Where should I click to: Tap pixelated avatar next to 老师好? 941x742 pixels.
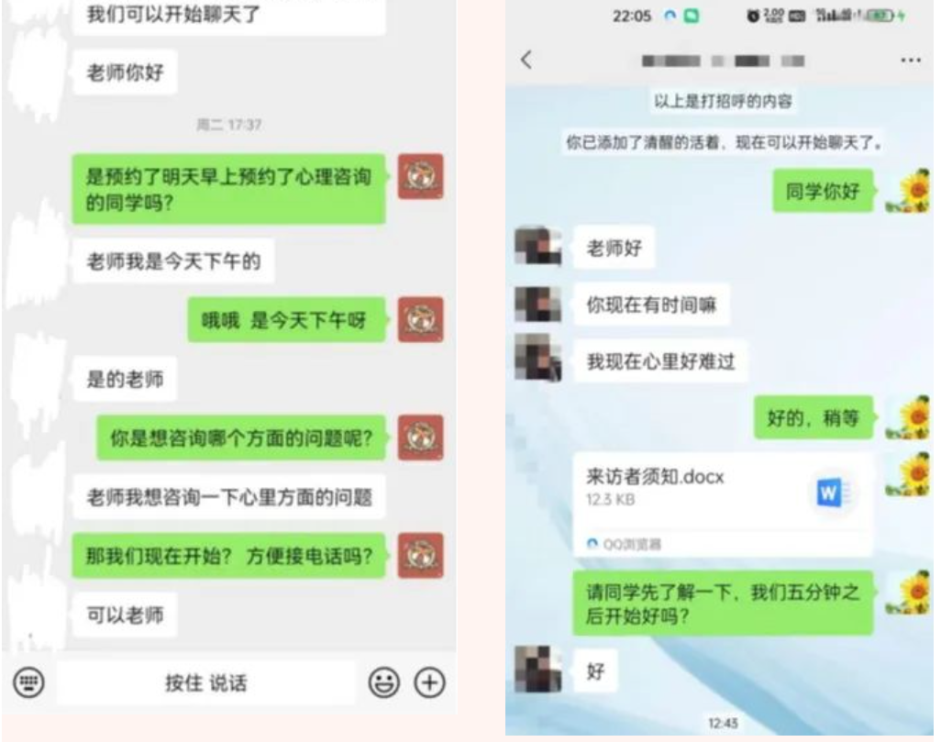[538, 246]
